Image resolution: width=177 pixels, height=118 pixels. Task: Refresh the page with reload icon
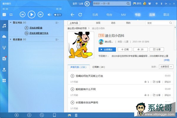(x=80, y=15)
